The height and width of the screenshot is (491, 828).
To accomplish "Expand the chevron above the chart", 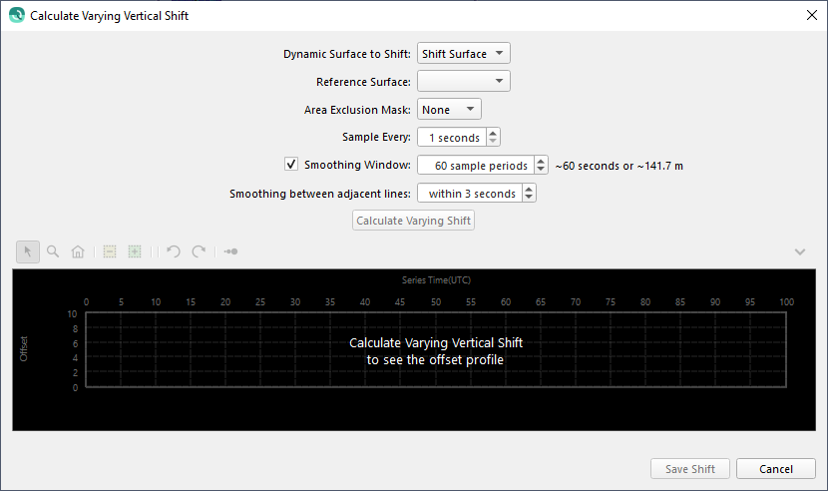I will [x=799, y=251].
